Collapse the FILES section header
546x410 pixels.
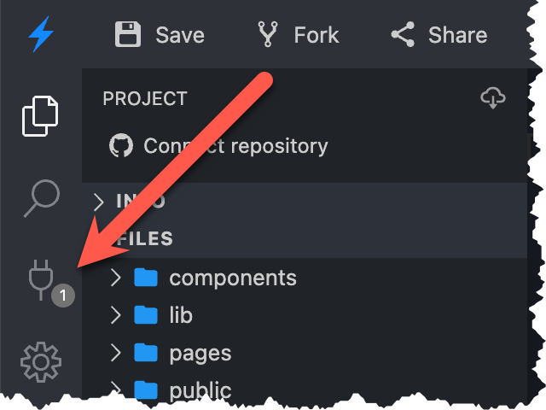pyautogui.click(x=145, y=239)
